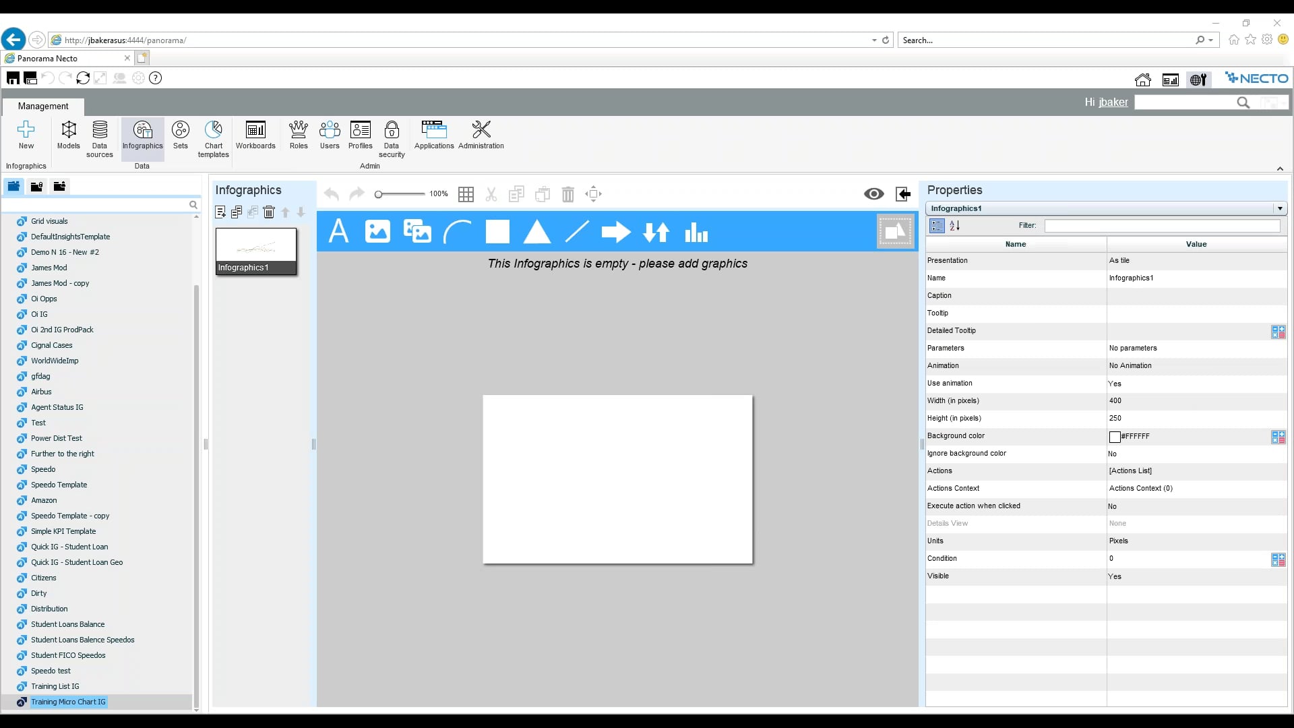Select the Text tool (A icon)
This screenshot has width=1294, height=728.
tap(338, 231)
